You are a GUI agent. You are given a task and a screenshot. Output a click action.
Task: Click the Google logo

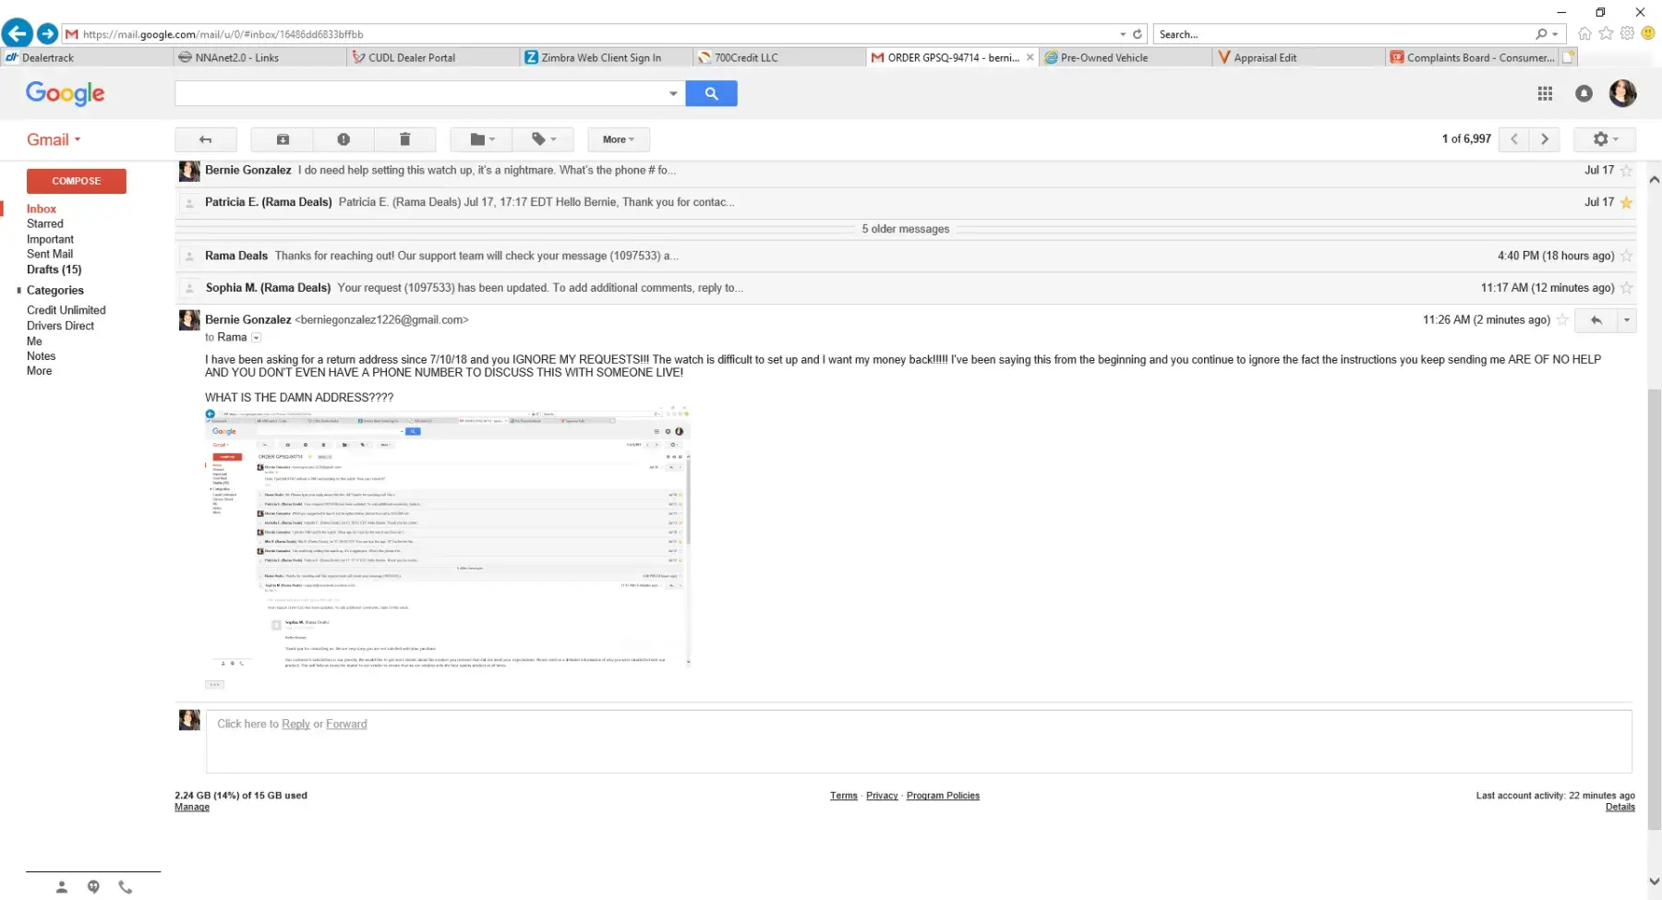[66, 93]
